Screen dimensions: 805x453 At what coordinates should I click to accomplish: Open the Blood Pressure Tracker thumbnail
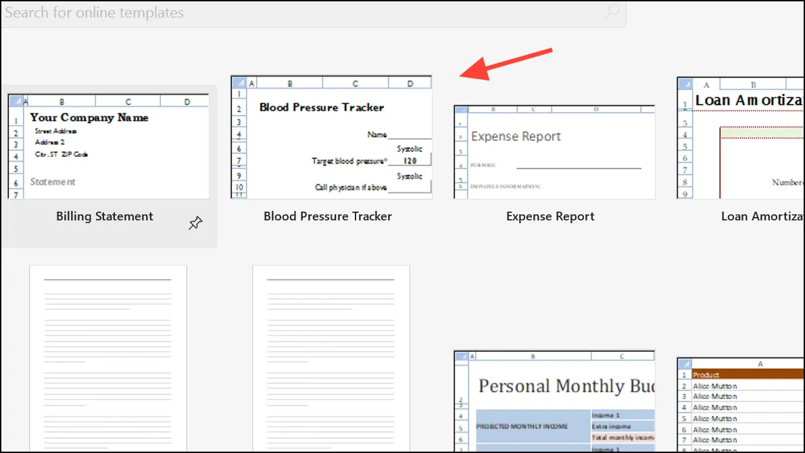[331, 137]
